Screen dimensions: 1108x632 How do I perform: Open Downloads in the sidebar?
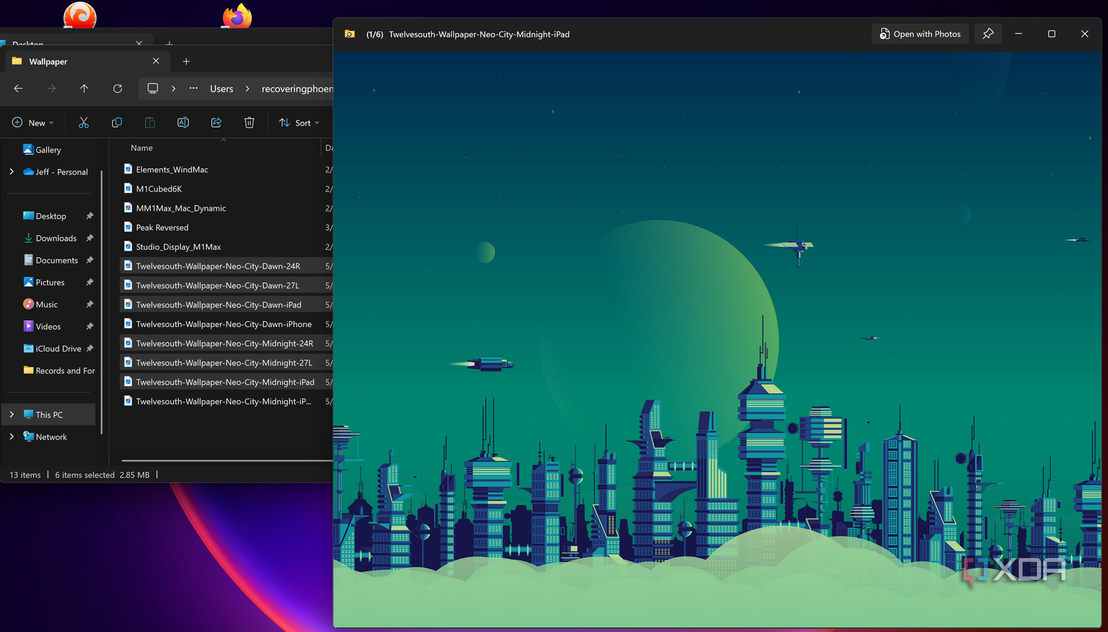[56, 238]
